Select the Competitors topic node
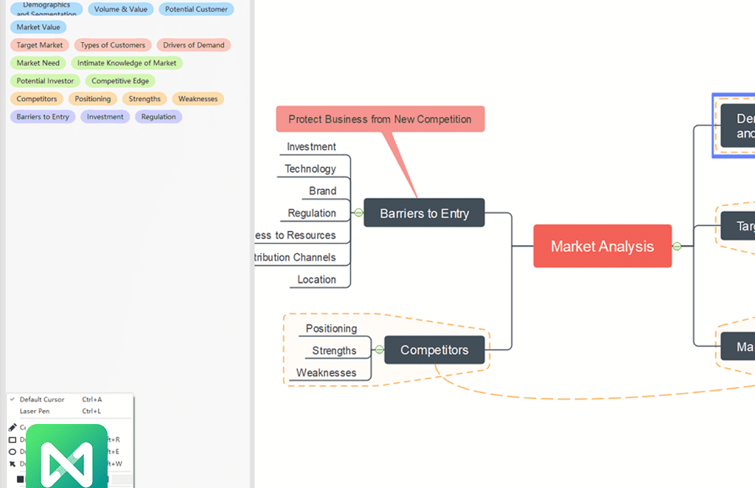Screen dimensions: 755x488 [x=434, y=350]
